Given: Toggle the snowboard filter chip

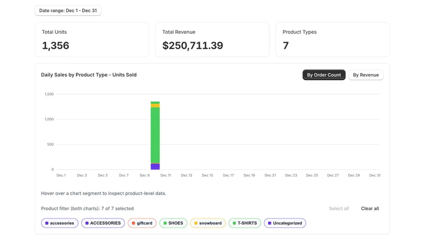Looking at the screenshot, I should 208,223.
